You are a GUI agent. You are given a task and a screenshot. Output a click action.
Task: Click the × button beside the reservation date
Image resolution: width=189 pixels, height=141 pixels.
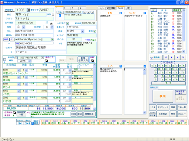92,12
